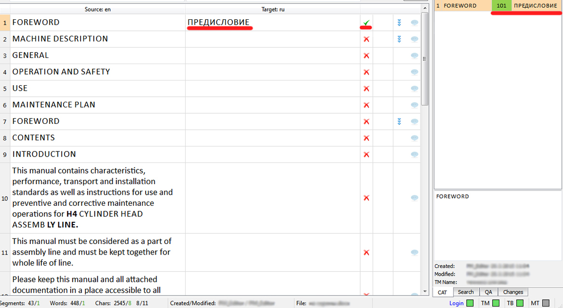Click blue double-arrow icon in segment 7
This screenshot has width=563, height=308.
[399, 121]
